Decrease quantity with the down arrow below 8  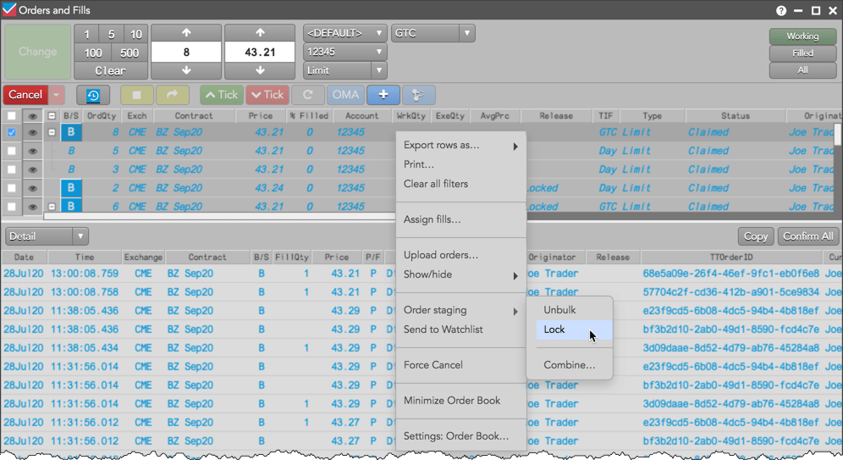pyautogui.click(x=186, y=70)
